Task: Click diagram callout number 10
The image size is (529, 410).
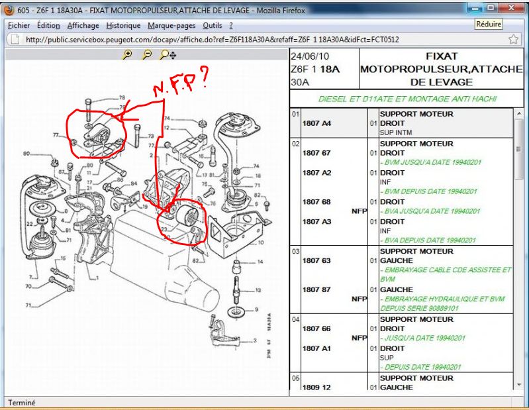Action: (x=261, y=242)
